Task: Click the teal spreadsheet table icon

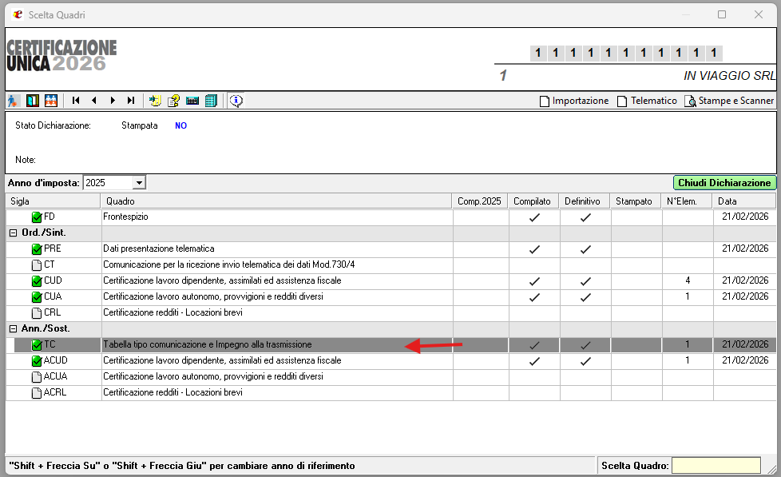Action: (x=211, y=101)
